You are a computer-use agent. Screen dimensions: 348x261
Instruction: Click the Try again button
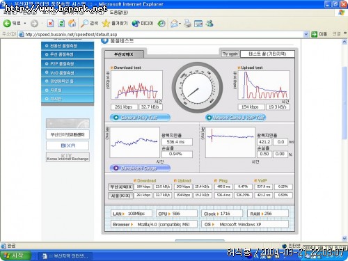(x=230, y=54)
